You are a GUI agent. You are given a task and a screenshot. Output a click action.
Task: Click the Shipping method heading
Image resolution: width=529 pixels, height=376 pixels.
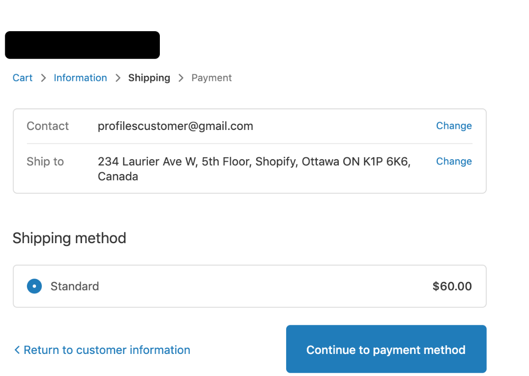[x=69, y=238]
